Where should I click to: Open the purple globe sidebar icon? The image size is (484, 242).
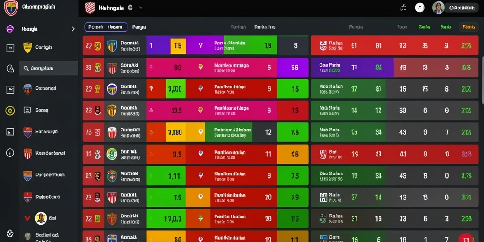click(x=10, y=29)
